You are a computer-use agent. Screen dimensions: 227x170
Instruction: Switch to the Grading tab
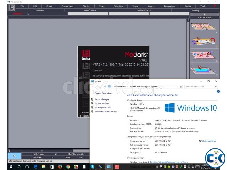click(x=195, y=10)
